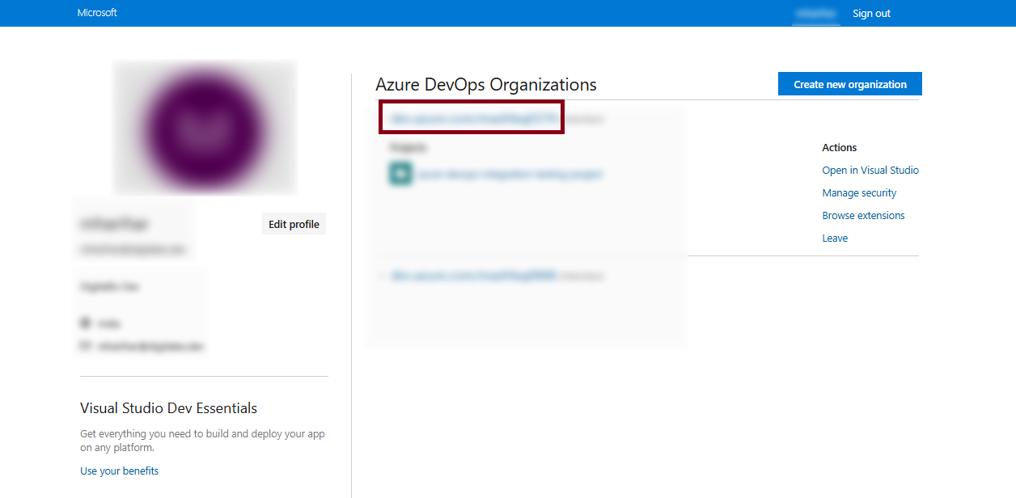Click the Visual Studio Dev Essentials heading

click(168, 408)
